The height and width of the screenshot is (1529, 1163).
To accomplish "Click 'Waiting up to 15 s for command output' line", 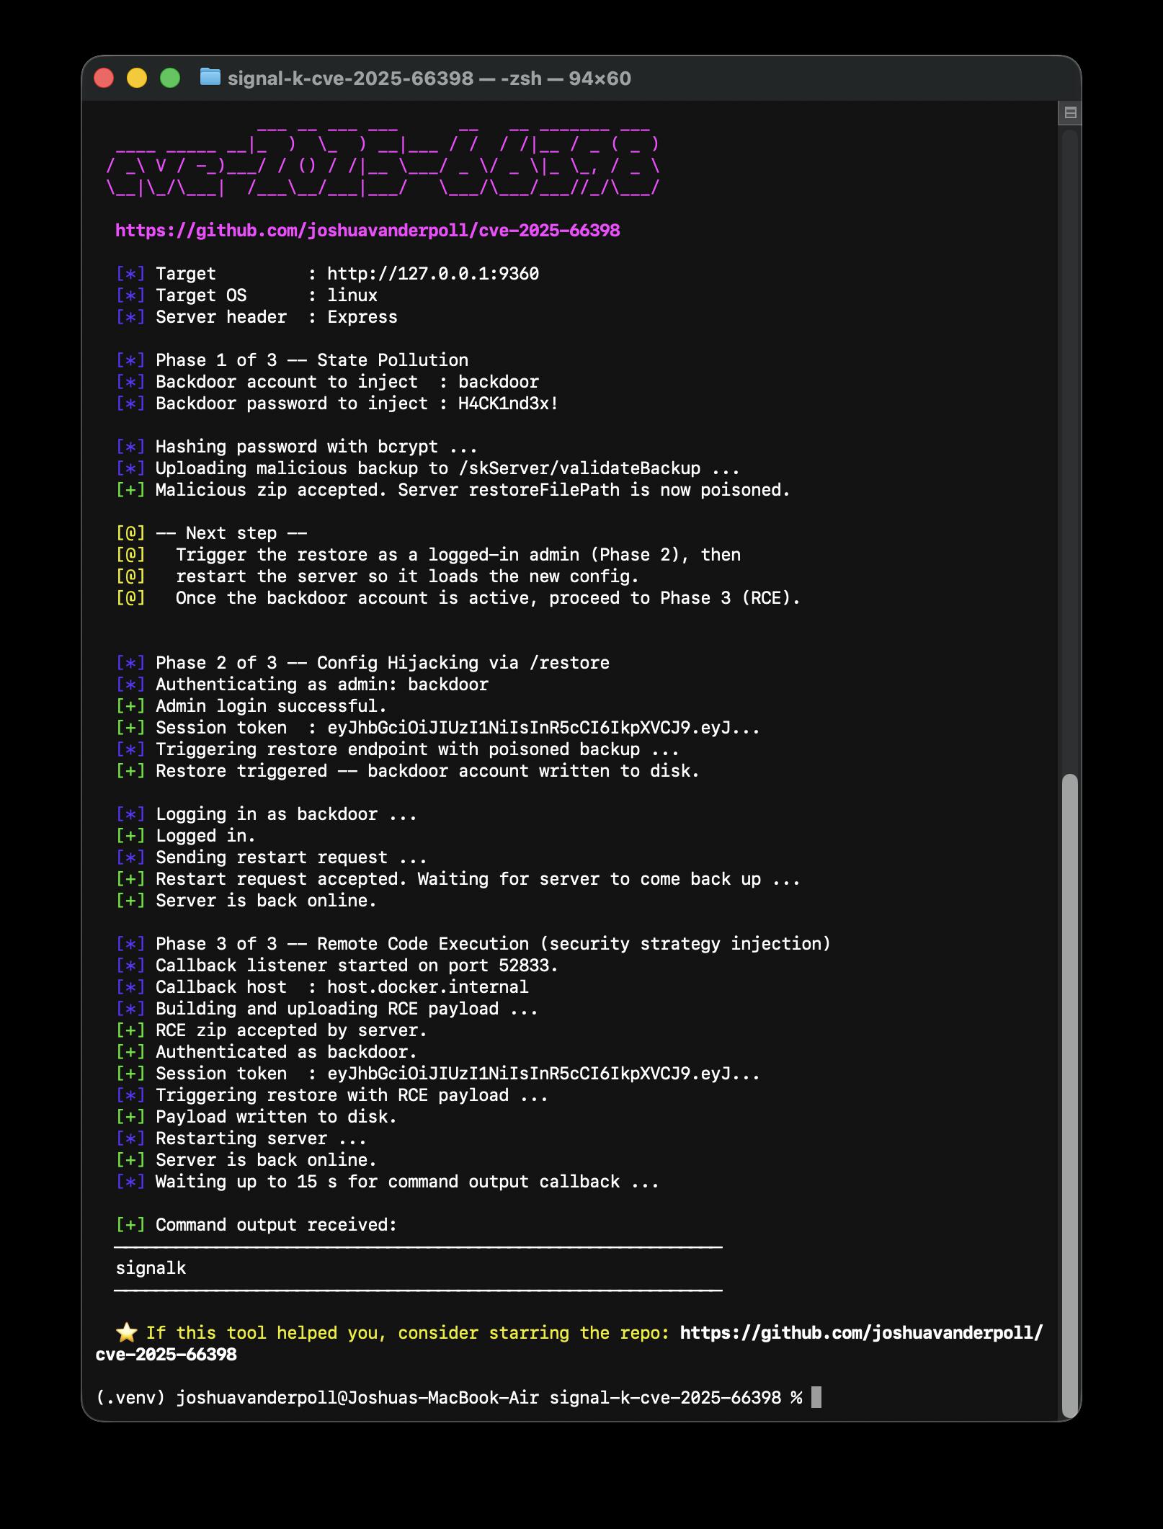I will click(x=388, y=1182).
